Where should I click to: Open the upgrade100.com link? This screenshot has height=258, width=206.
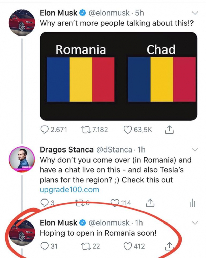pos(70,189)
